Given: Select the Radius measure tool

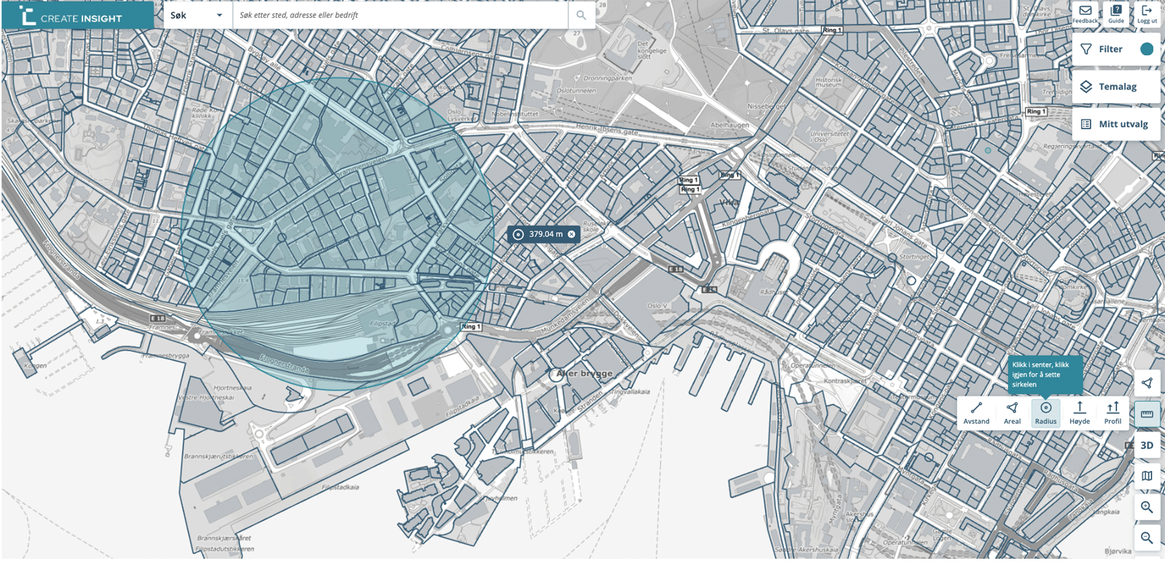Looking at the screenshot, I should click(1045, 413).
